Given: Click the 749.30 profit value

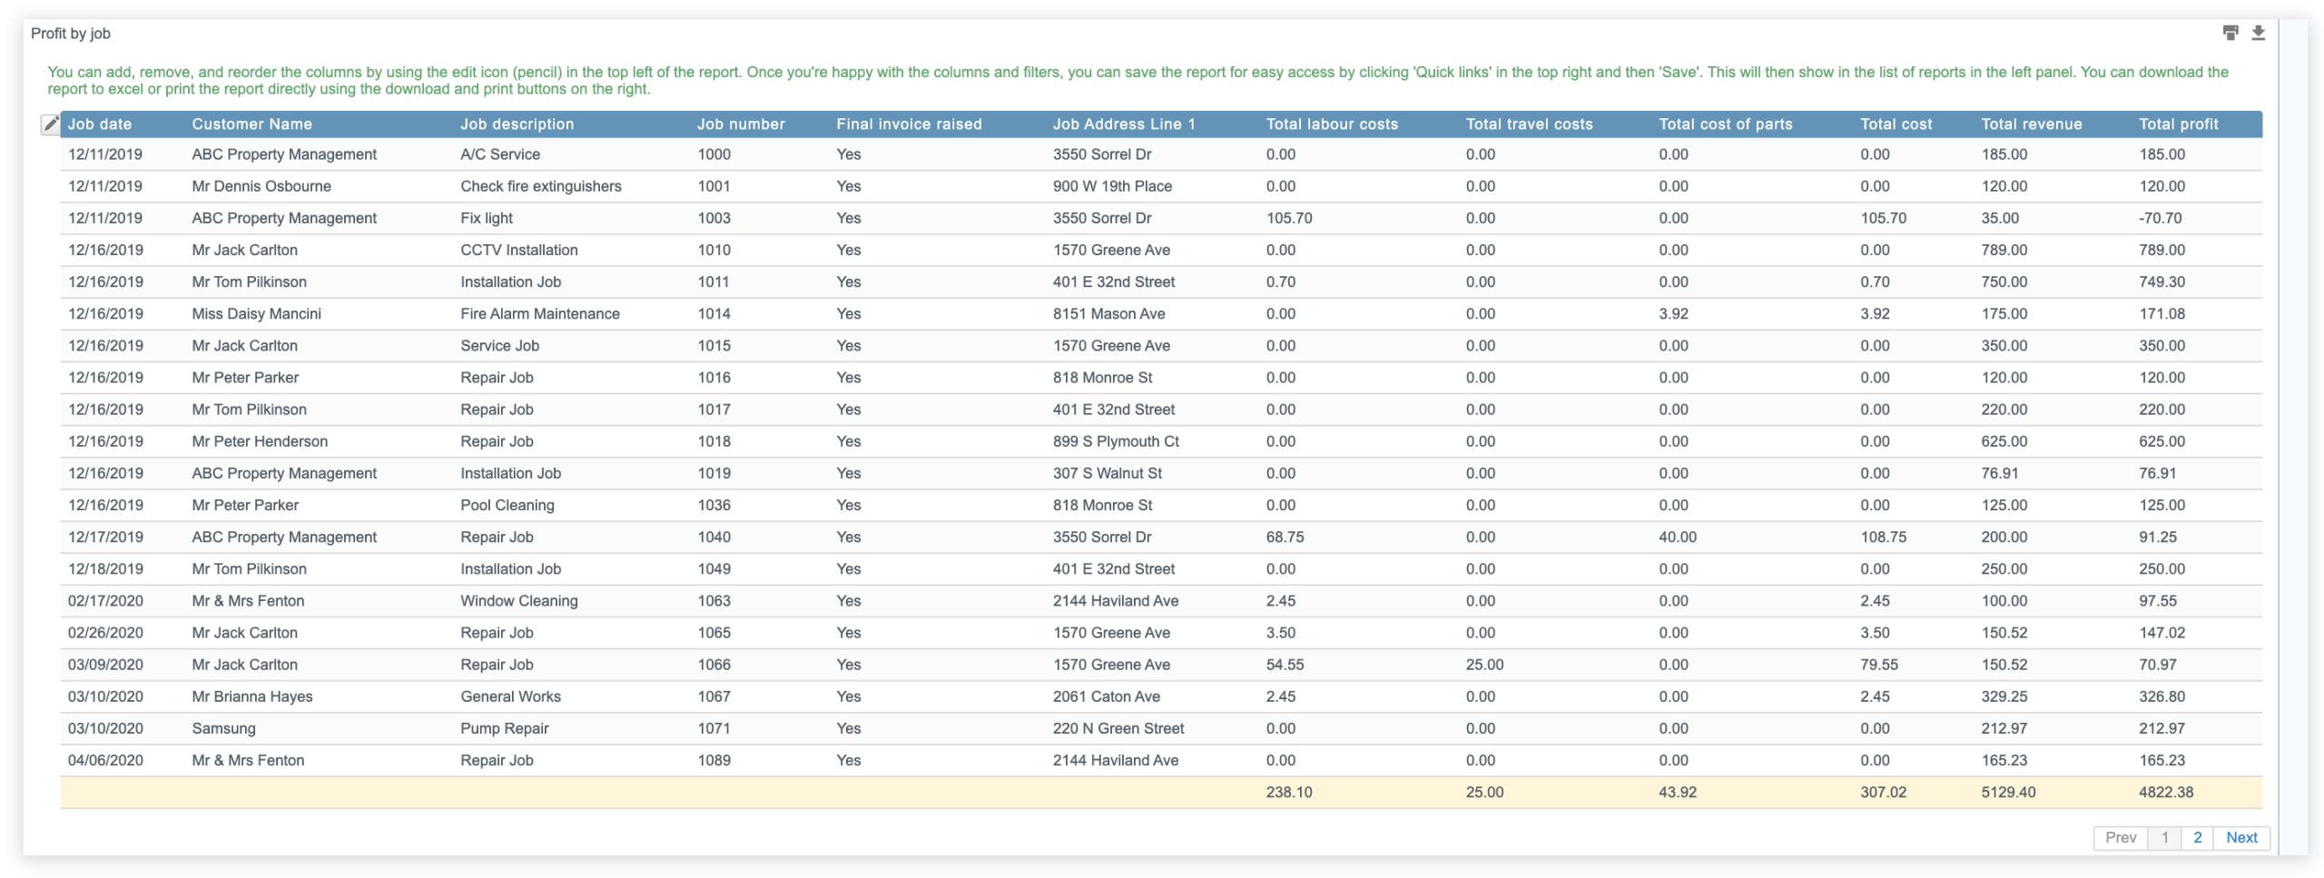Looking at the screenshot, I should click(x=2162, y=281).
